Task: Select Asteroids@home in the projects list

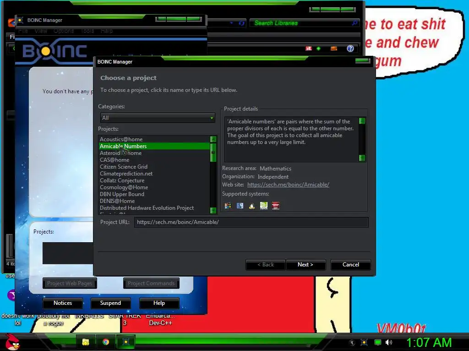Action: coord(154,153)
